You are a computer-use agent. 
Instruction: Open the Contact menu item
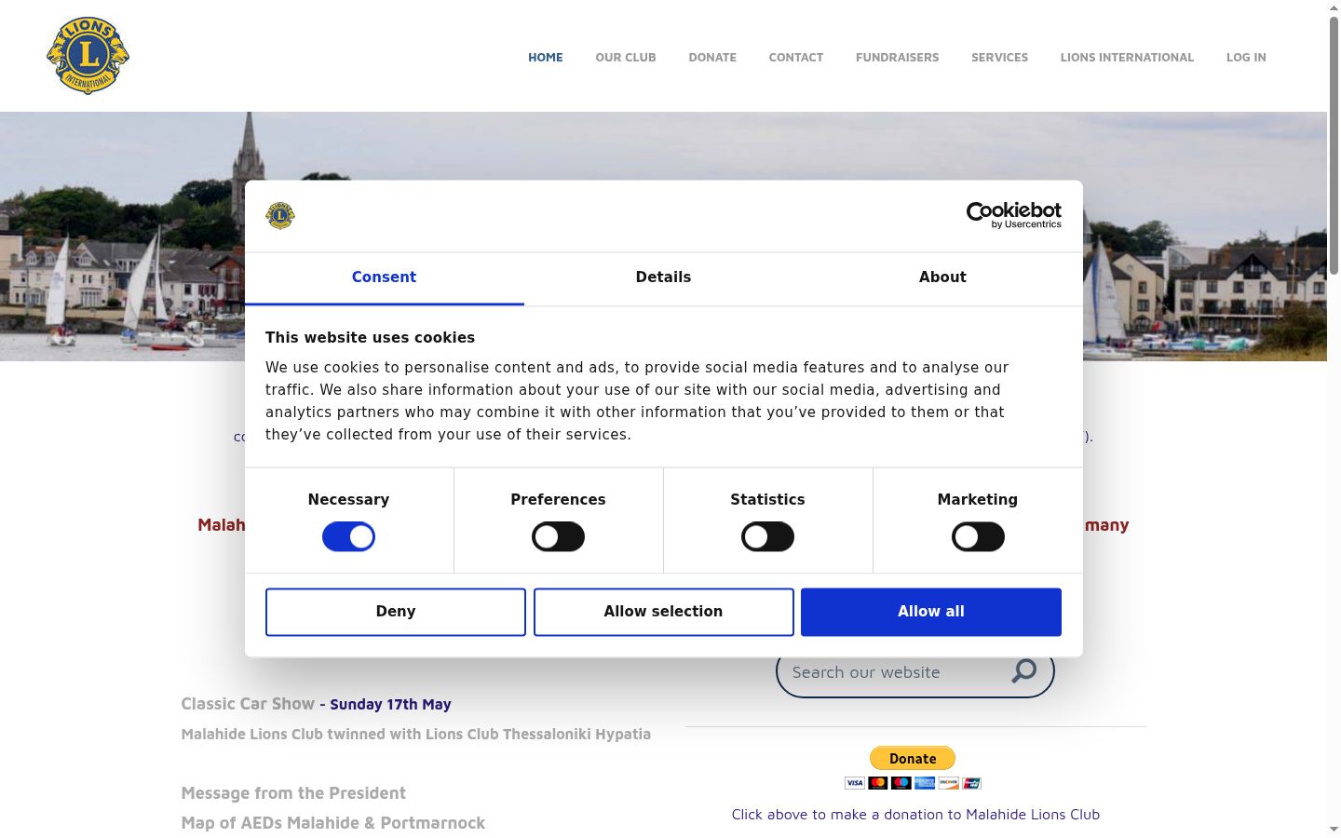click(x=796, y=58)
